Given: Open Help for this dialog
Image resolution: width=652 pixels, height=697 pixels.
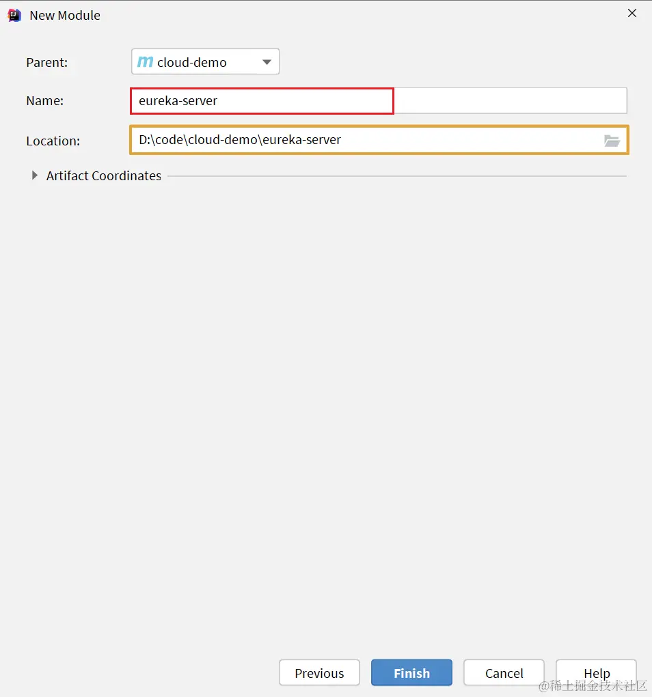Looking at the screenshot, I should (596, 673).
